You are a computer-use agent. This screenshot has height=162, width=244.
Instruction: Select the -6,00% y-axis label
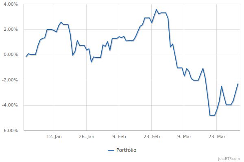click(11, 131)
